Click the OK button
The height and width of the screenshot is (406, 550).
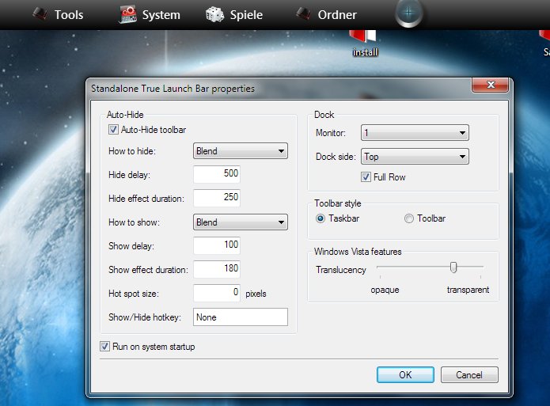click(405, 375)
